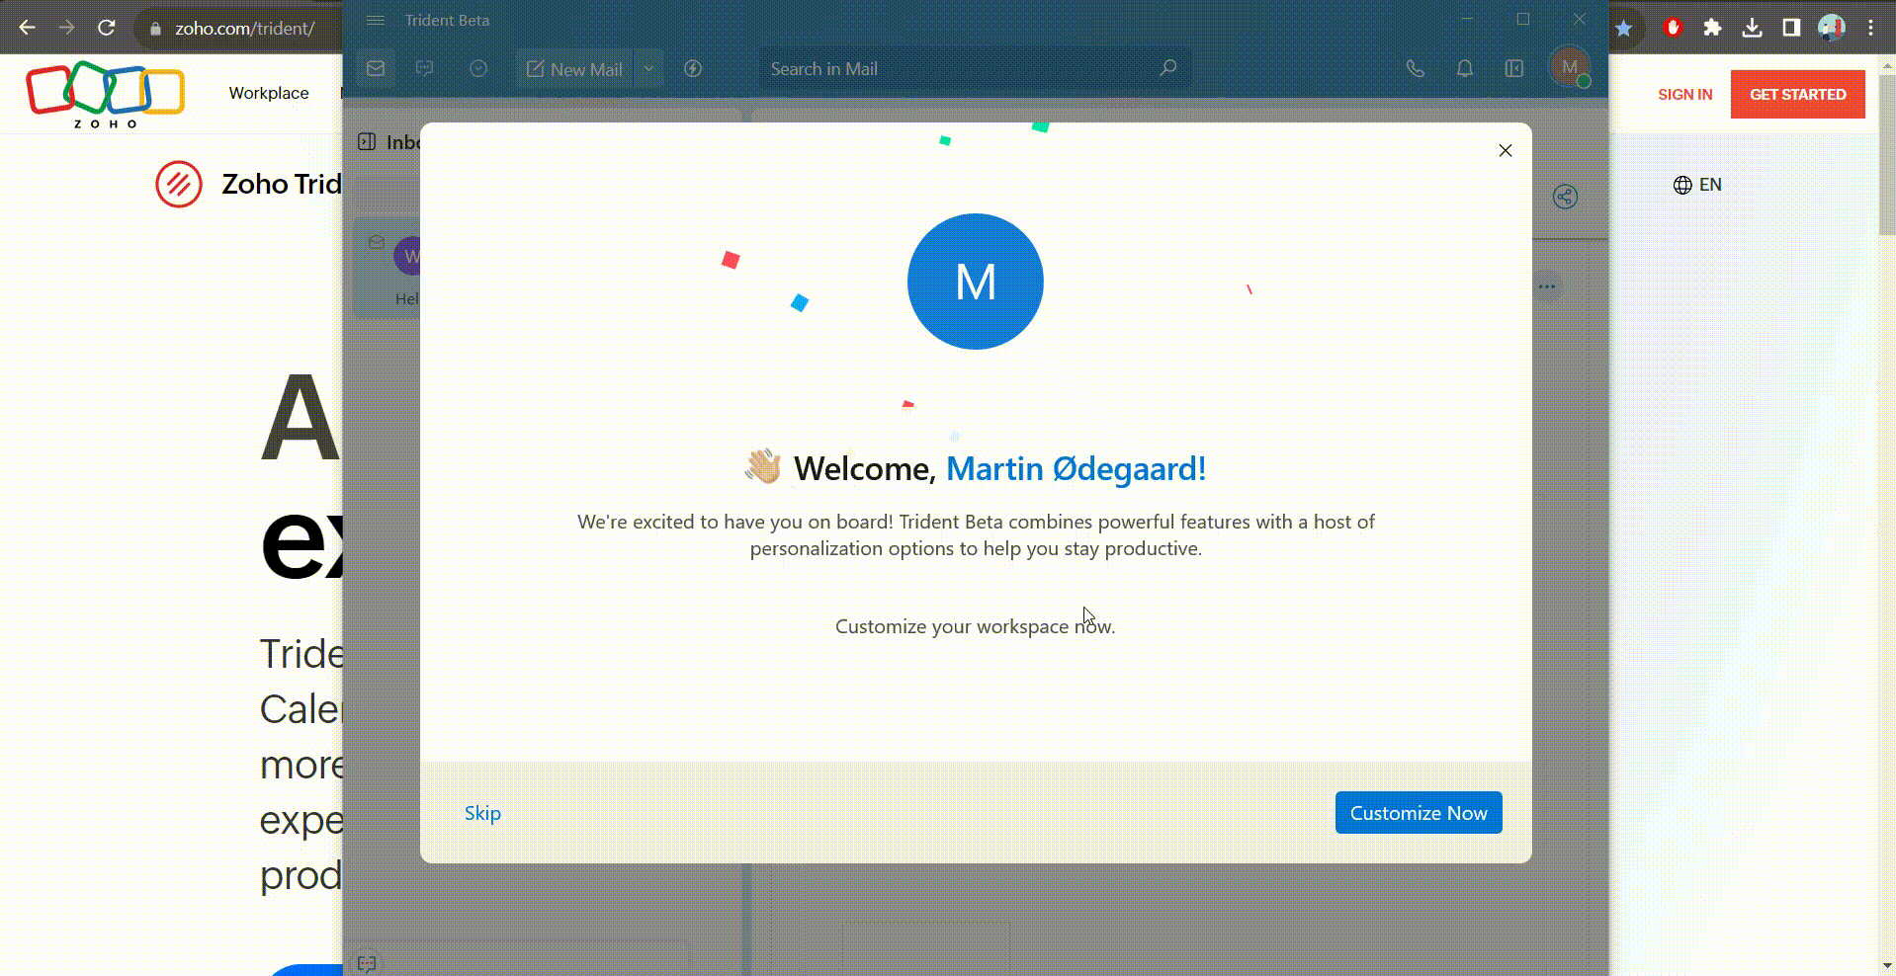Open the notifications bell icon
Image resolution: width=1896 pixels, height=976 pixels.
point(1464,69)
